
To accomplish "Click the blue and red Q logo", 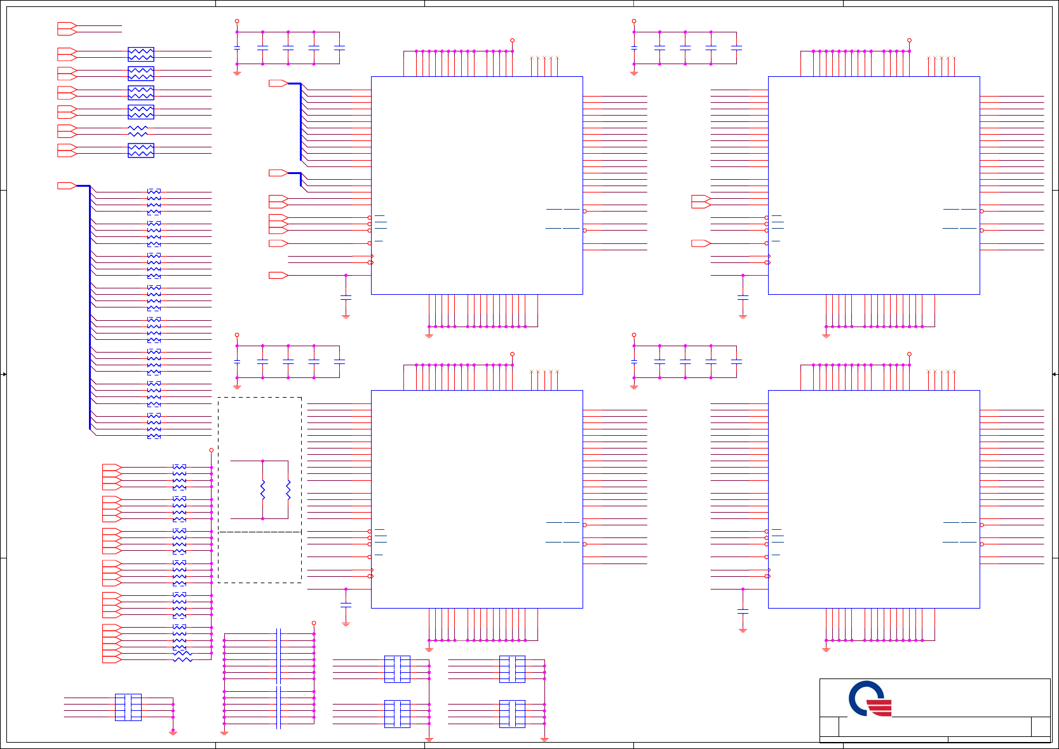I will point(870,699).
